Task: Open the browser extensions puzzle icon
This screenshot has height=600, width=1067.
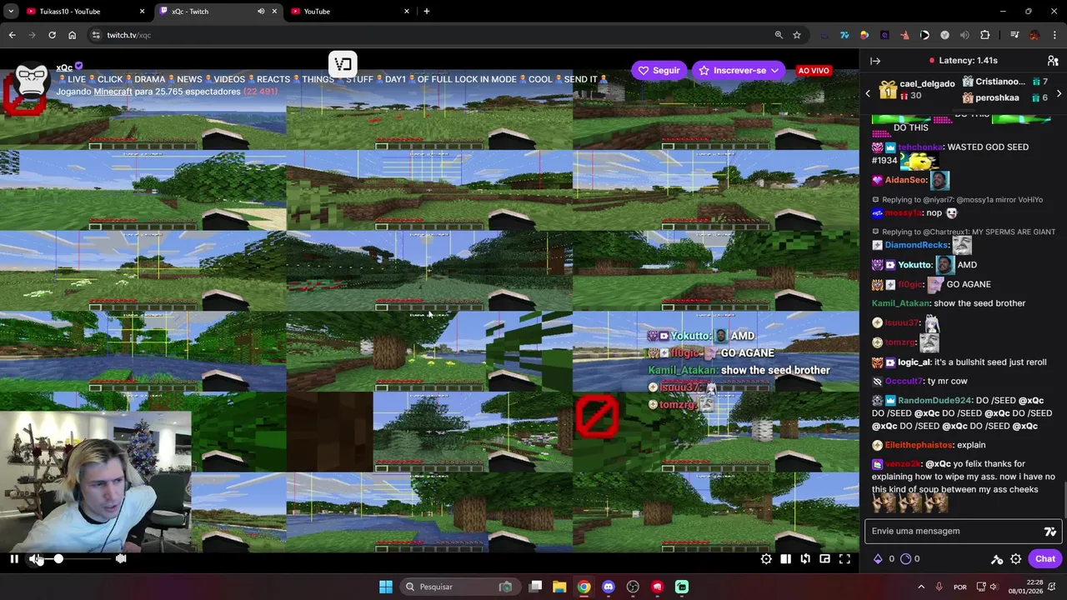Action: coord(984,35)
